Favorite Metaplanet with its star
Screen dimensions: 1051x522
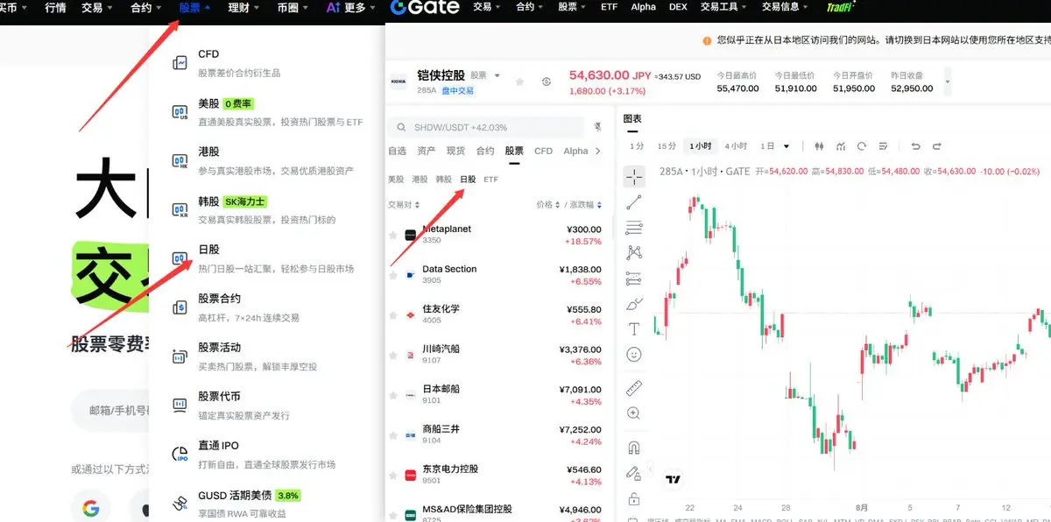[393, 235]
